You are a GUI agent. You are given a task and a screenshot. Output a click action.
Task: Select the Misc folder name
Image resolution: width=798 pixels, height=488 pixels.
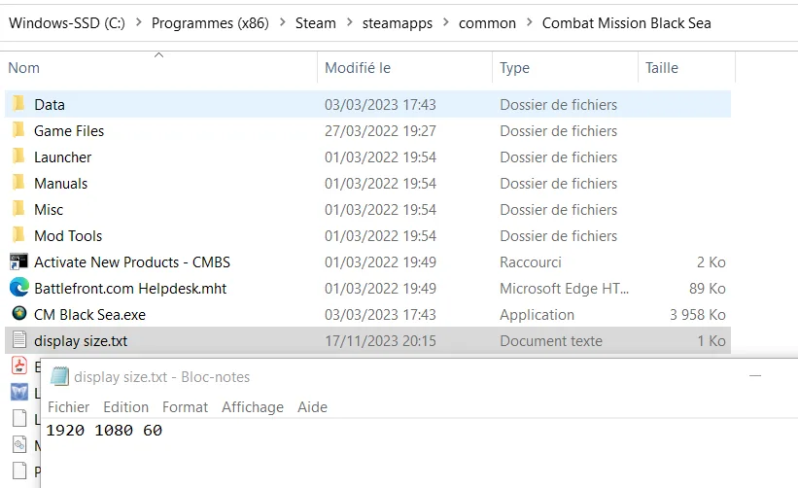(x=49, y=210)
